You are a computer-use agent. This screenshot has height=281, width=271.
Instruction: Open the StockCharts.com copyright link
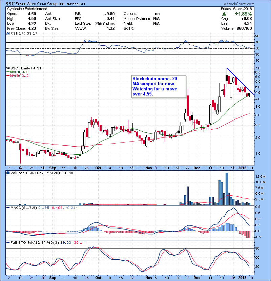(239, 4)
